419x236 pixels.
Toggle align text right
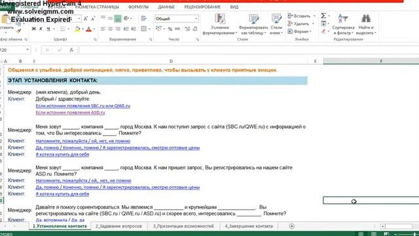[x=118, y=29]
